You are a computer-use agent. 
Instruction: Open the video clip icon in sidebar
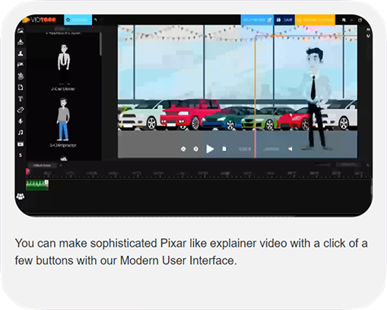[x=21, y=144]
